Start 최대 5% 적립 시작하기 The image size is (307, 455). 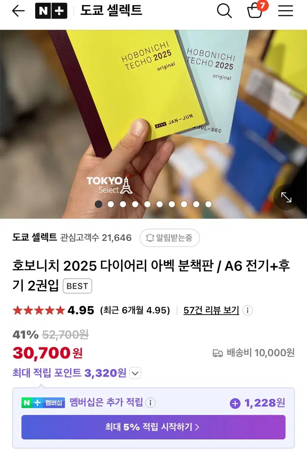pos(153,427)
